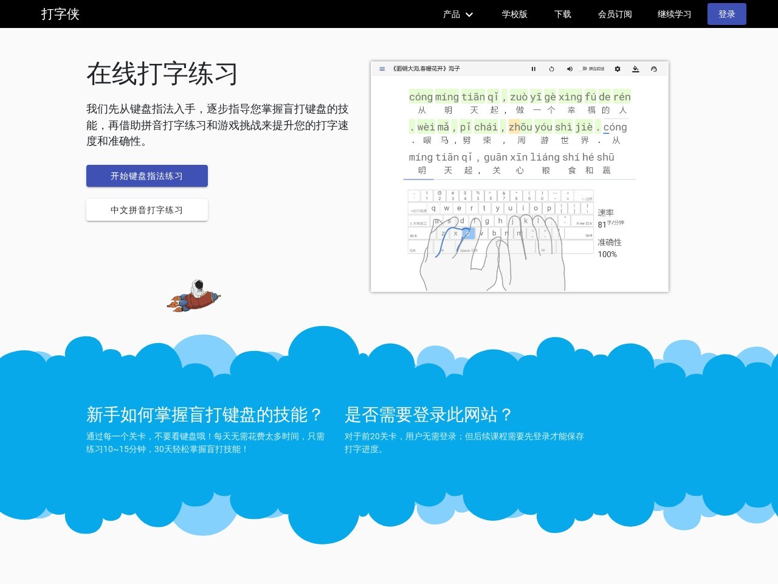
Task: Open the 下载 menu item
Action: tap(562, 14)
